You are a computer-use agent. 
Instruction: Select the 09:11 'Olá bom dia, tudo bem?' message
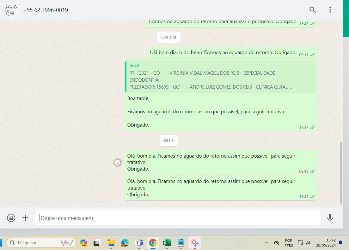coord(232,53)
